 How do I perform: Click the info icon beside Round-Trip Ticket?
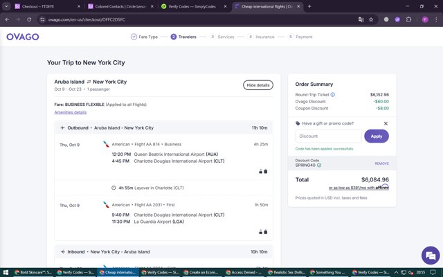pyautogui.click(x=333, y=95)
